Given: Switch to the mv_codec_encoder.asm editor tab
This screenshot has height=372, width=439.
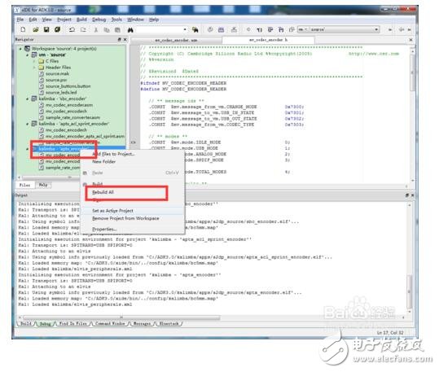Looking at the screenshot, I should (176, 41).
